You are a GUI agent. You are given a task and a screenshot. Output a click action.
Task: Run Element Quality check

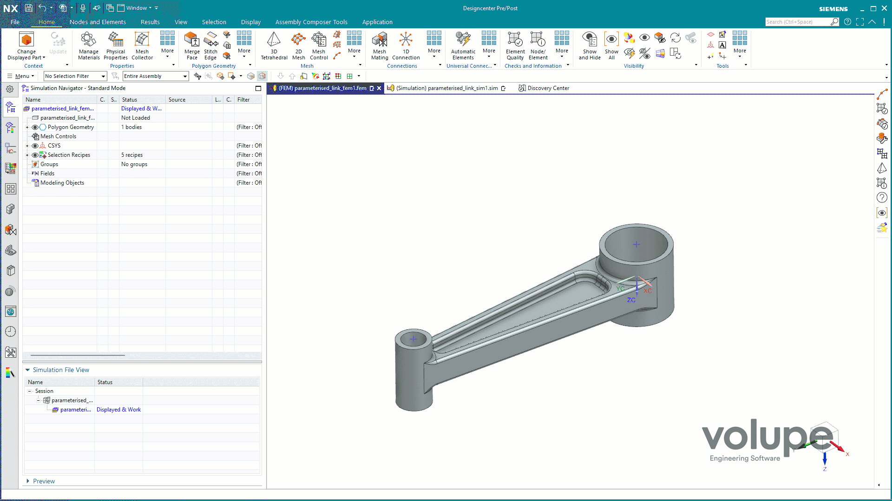[x=515, y=45]
